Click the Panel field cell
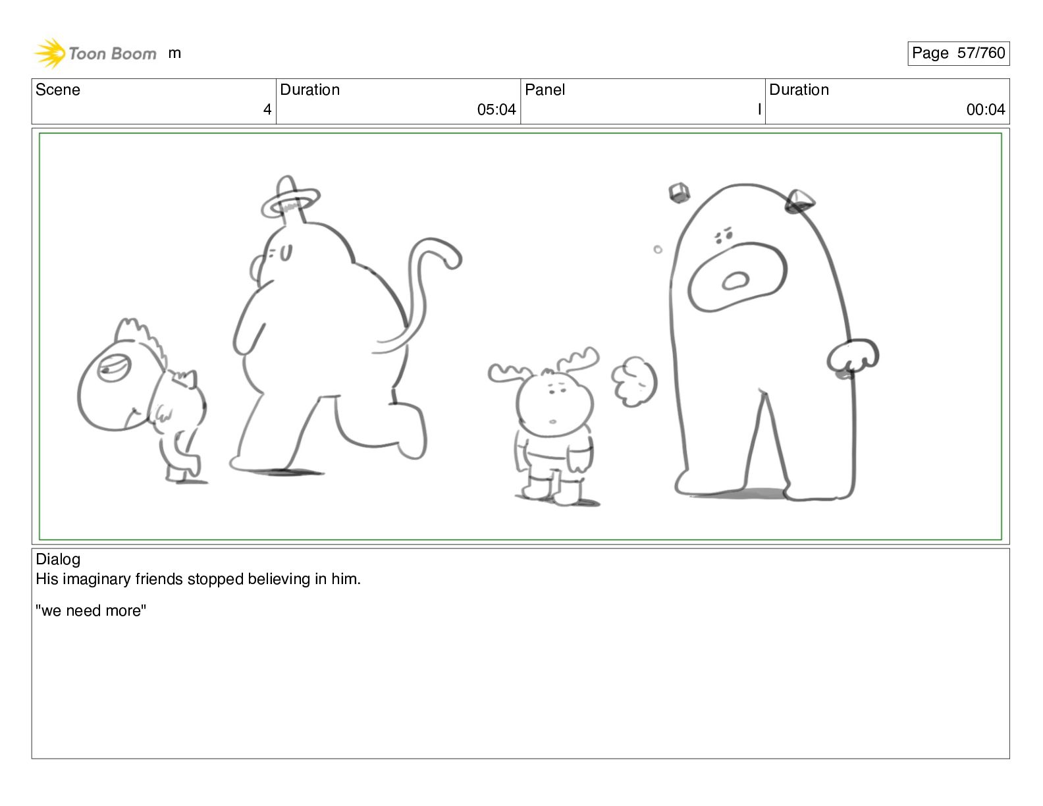1043x806 pixels. point(643,101)
